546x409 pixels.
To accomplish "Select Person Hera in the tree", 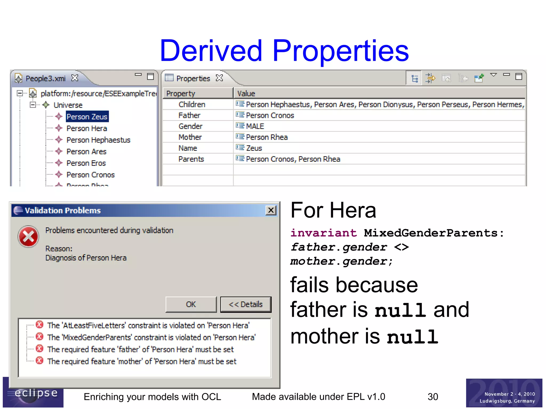I will coord(87,128).
